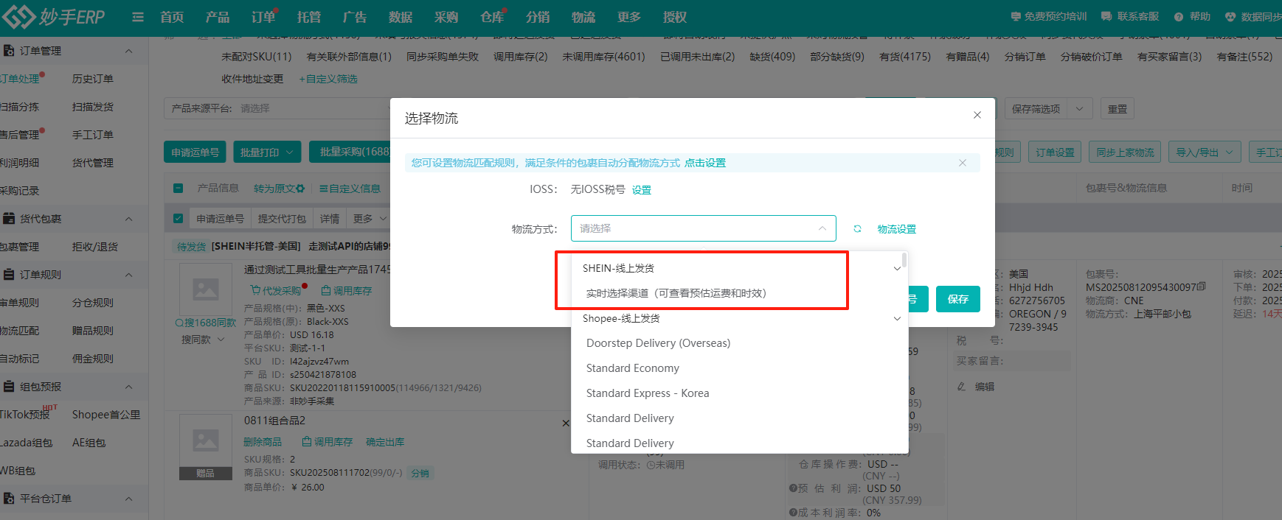
Task: Select the 未配对SKU(11) filter tab
Action: [257, 57]
